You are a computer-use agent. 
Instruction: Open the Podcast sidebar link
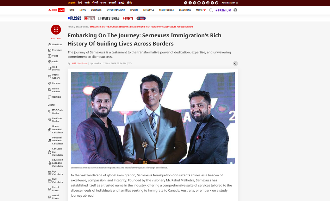[x=54, y=83]
